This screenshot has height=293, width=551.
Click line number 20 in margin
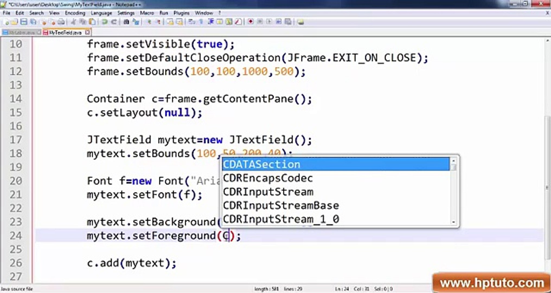pos(16,181)
